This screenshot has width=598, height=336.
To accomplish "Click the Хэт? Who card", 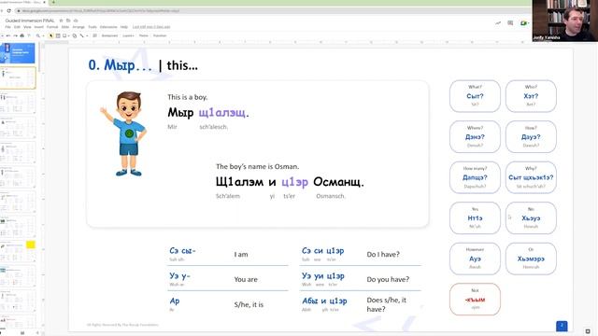I will pyautogui.click(x=531, y=96).
